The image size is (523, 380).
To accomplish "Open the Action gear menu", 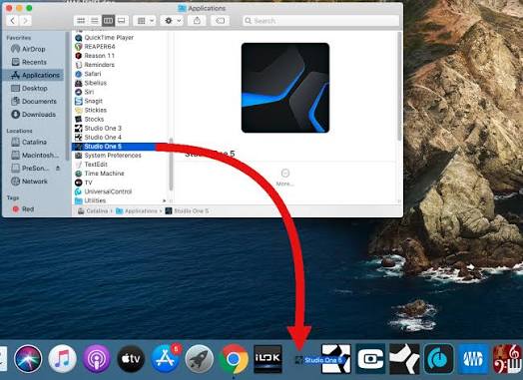I will click(172, 21).
